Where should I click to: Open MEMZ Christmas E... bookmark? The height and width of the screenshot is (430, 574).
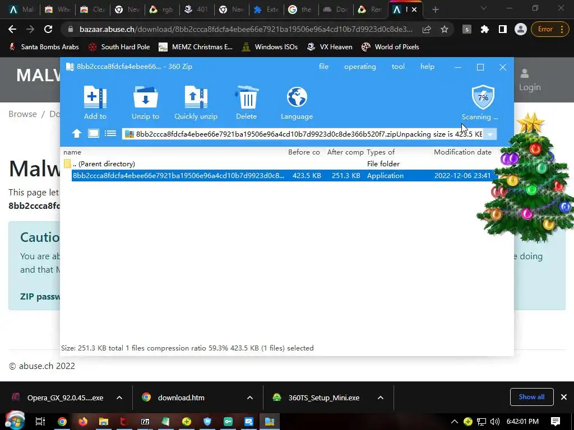pyautogui.click(x=196, y=47)
